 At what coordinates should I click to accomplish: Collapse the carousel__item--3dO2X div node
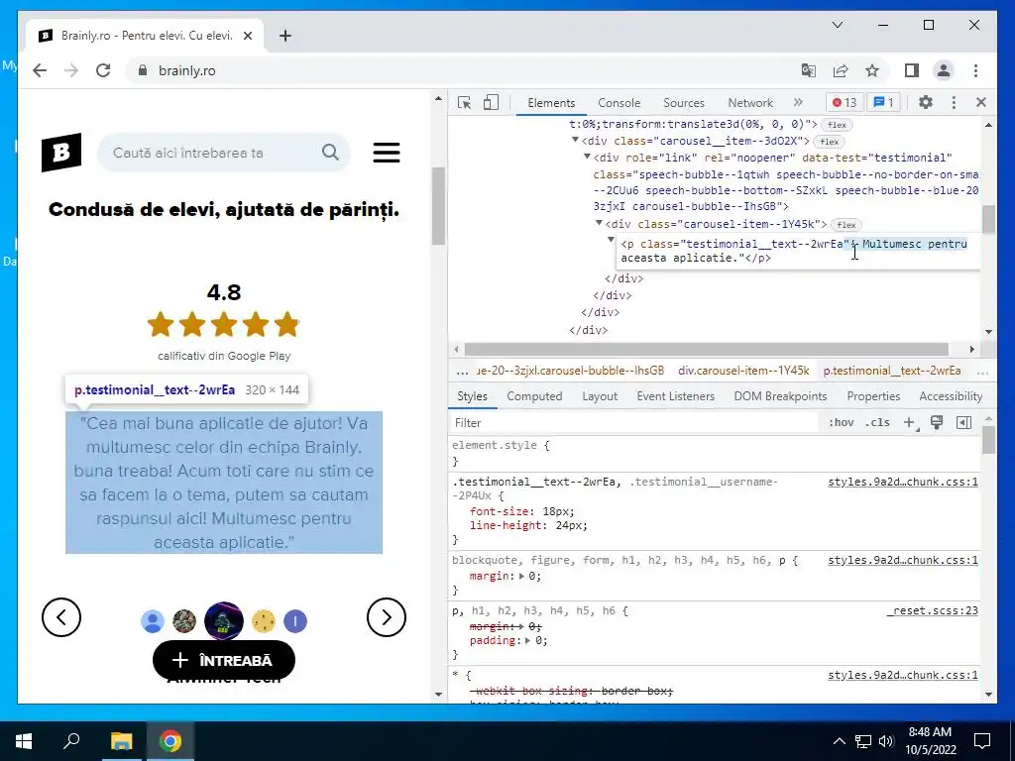[575, 140]
